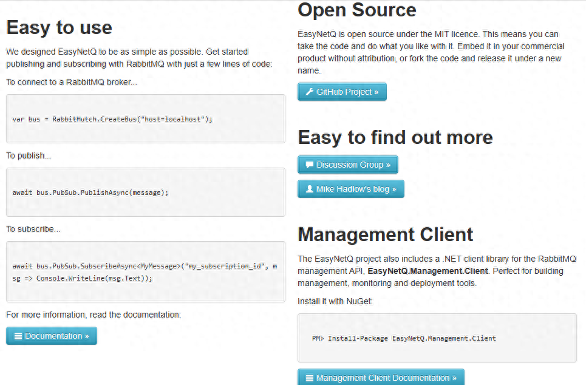Click the Install-Package EasyNetQ.Management.Client command

pos(404,338)
